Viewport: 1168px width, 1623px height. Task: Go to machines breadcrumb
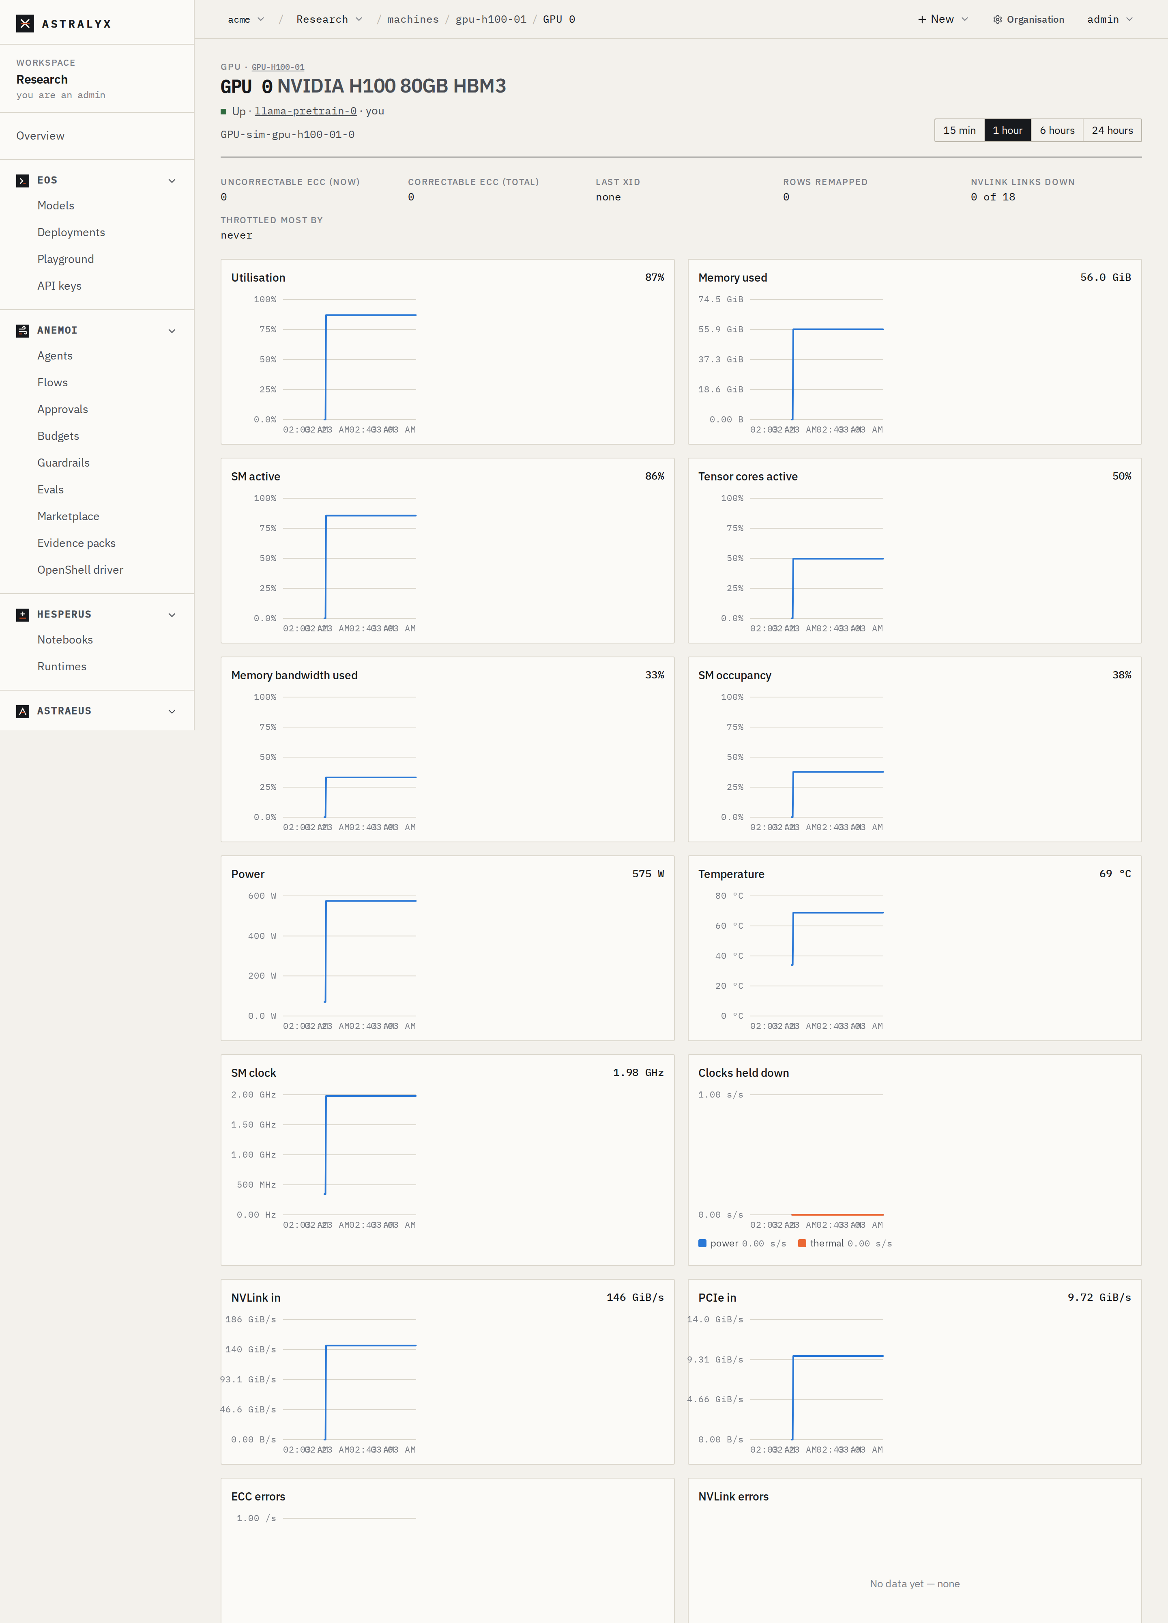413,19
